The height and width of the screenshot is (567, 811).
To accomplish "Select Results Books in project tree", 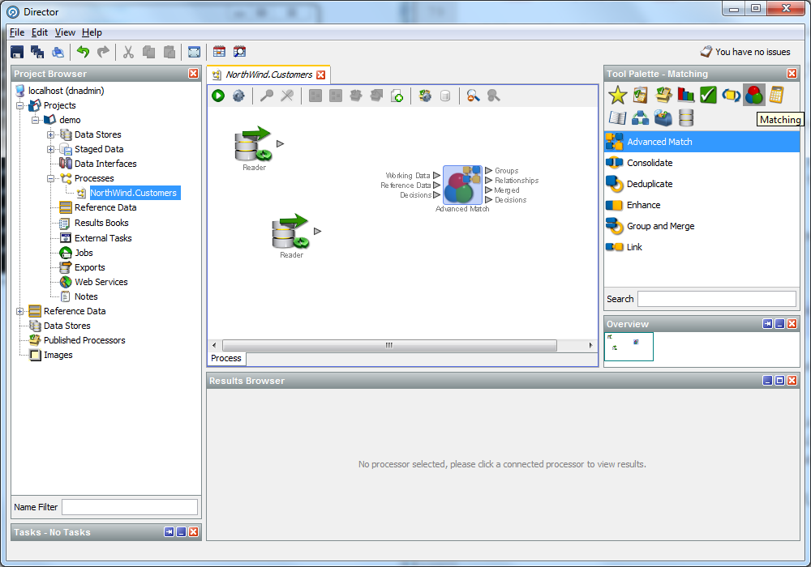I will (101, 223).
